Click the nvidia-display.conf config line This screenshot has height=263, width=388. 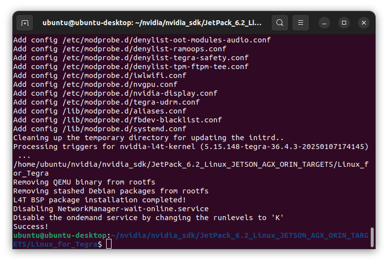tap(116, 93)
